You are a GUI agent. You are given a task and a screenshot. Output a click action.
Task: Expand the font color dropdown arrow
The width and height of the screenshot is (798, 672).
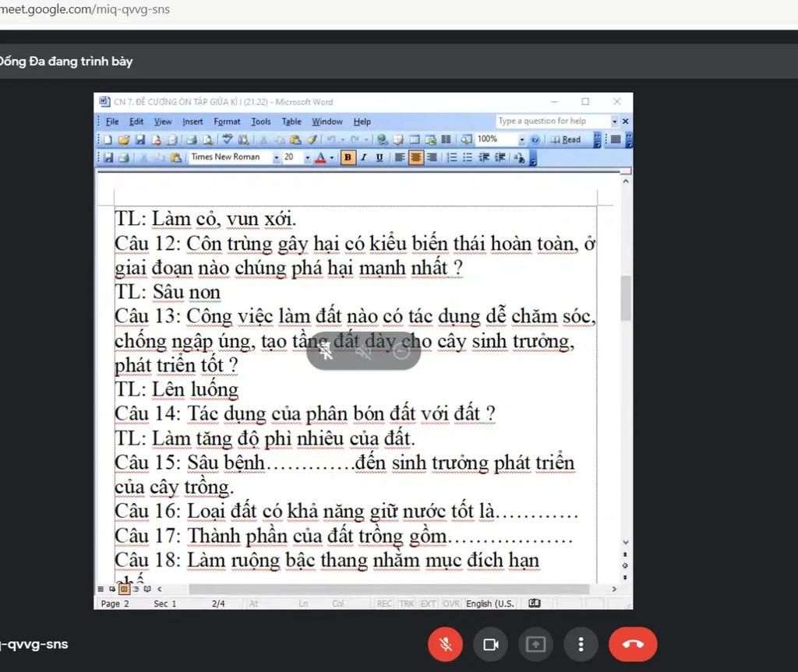[x=332, y=157]
